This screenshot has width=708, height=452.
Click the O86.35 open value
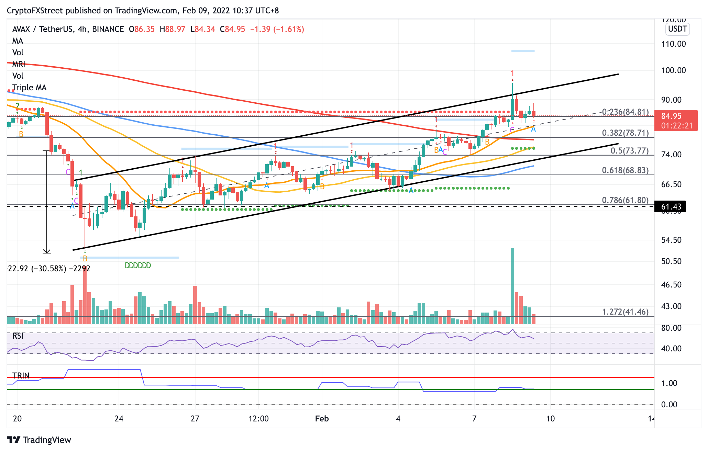(142, 29)
